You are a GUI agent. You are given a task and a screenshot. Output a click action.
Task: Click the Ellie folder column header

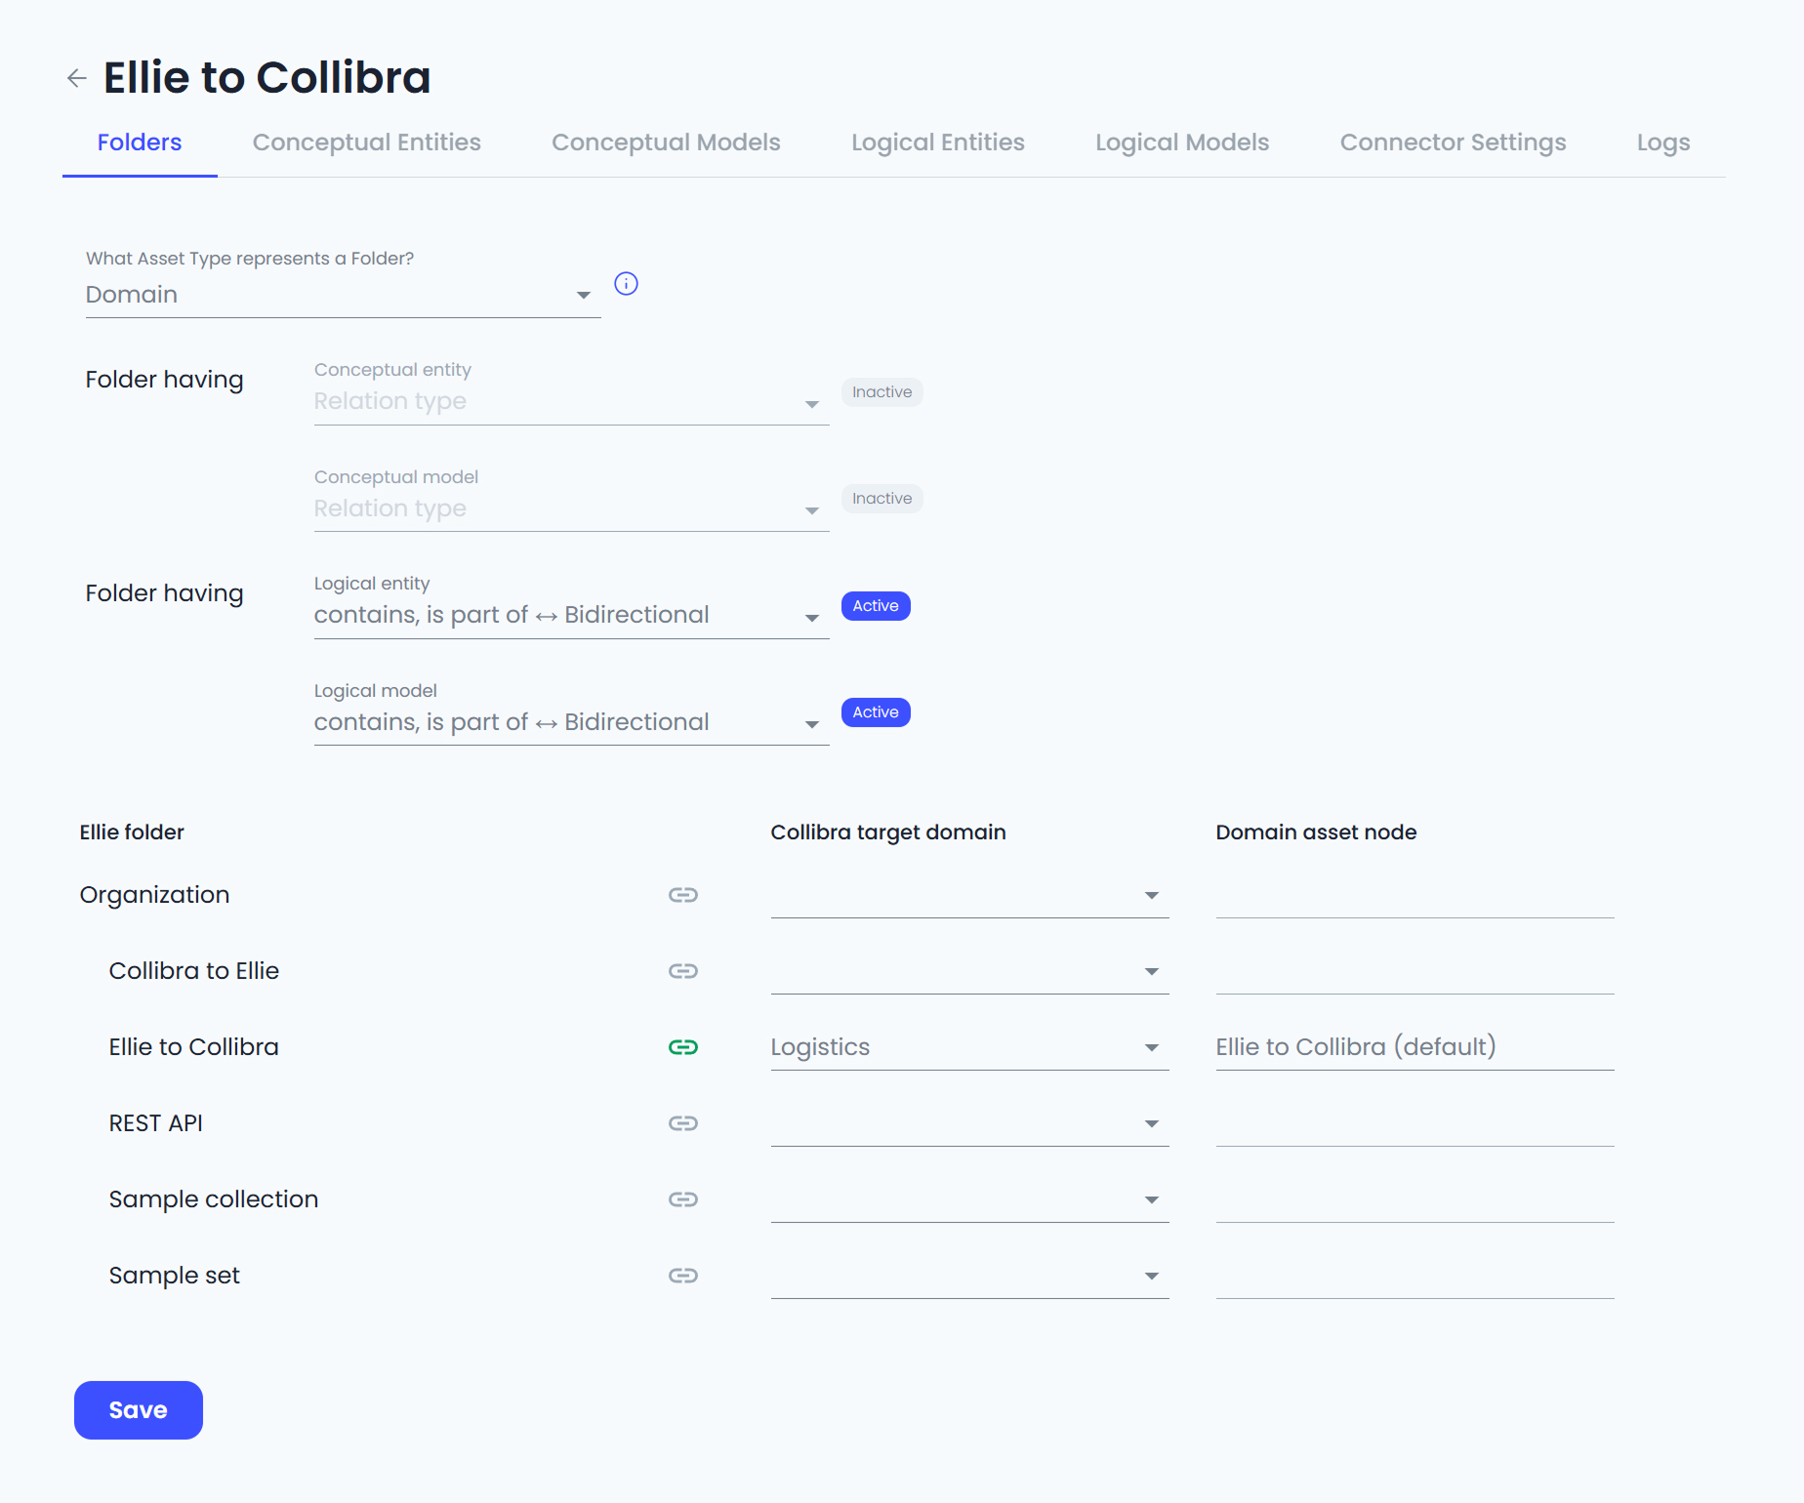(x=132, y=833)
